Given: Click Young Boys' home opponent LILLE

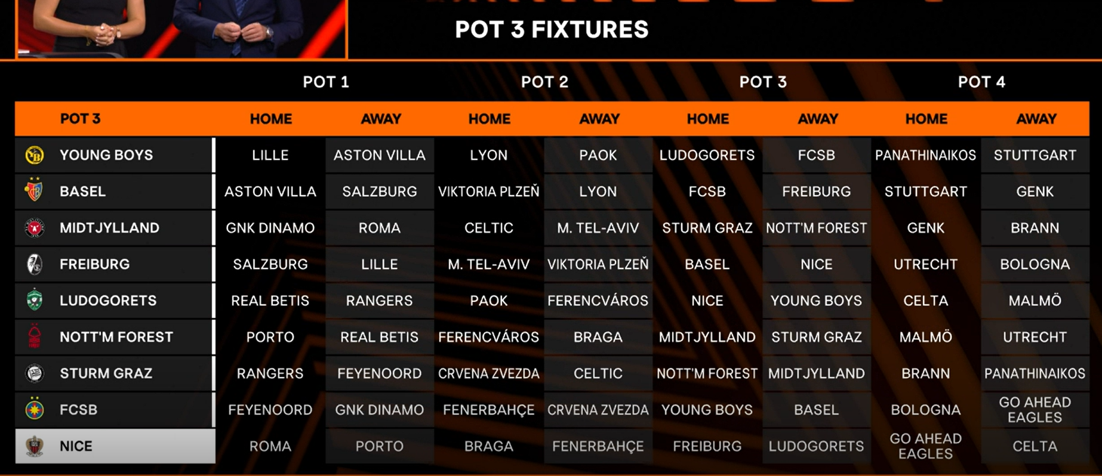Looking at the screenshot, I should pyautogui.click(x=270, y=155).
